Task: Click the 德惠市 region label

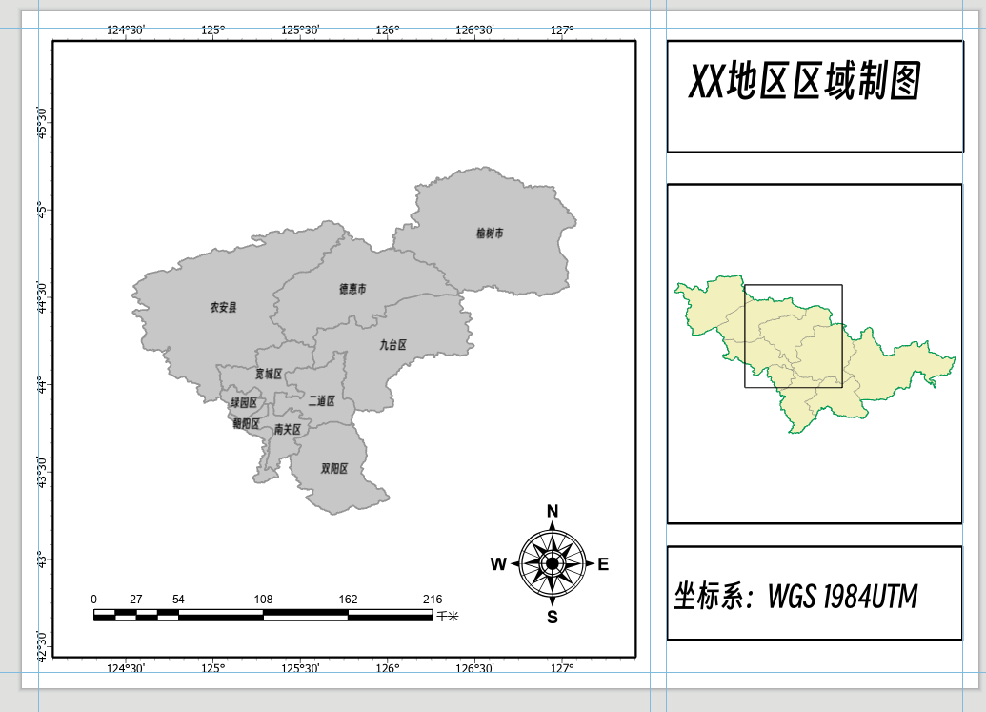Action: point(352,289)
